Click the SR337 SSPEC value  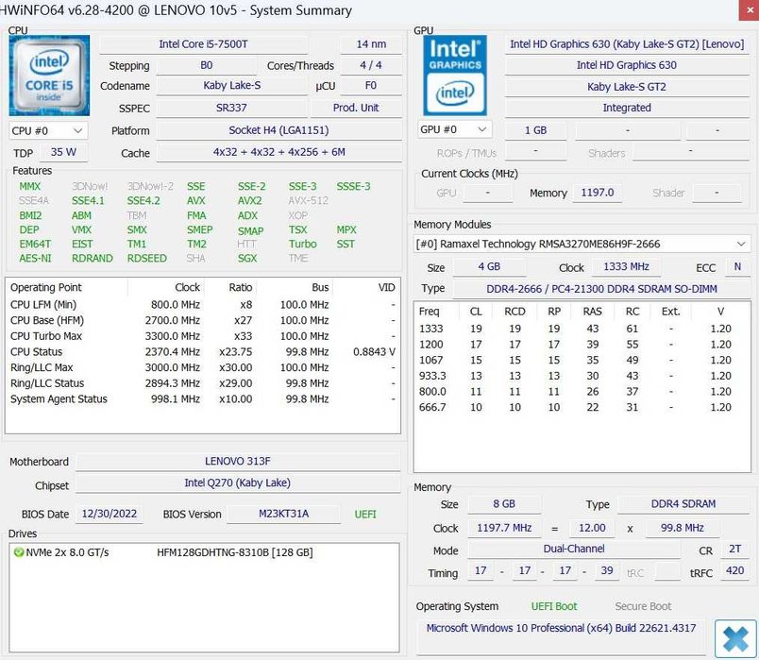[x=231, y=108]
